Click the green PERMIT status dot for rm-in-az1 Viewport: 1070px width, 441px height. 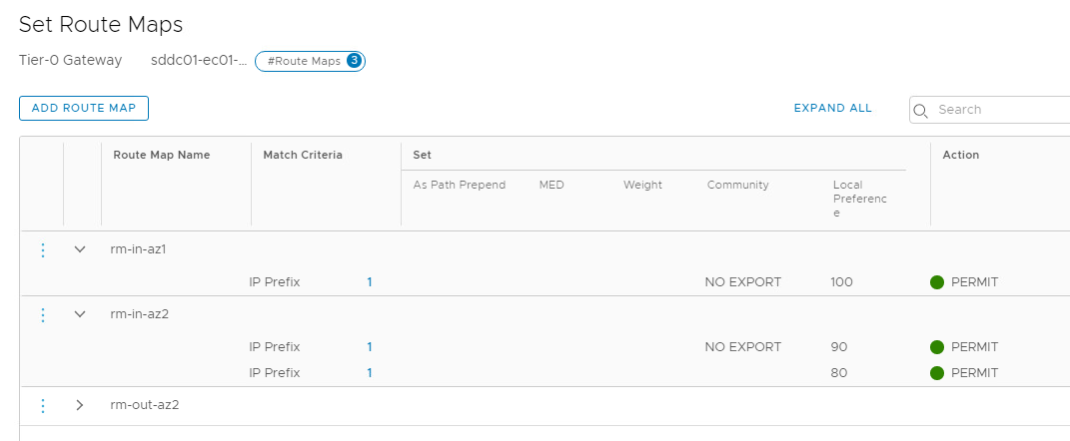[x=937, y=282]
